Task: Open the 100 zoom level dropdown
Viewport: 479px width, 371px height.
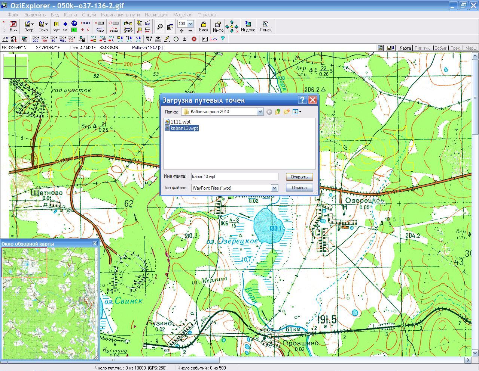Action: [190, 24]
